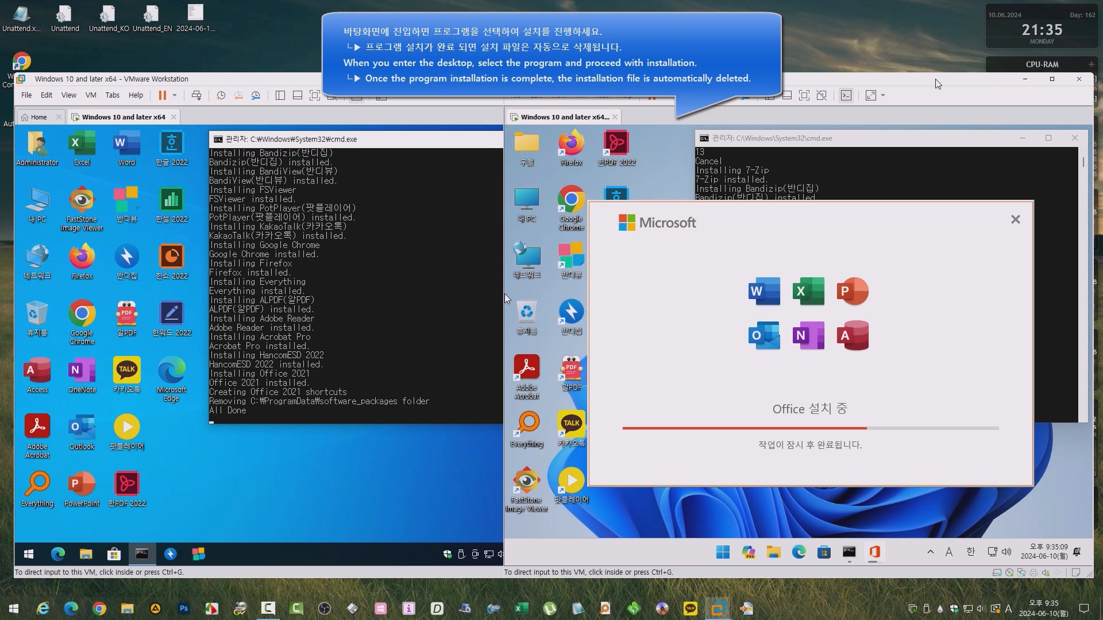This screenshot has height=620, width=1103.
Task: Toggle the thumbnail bar view
Action: click(298, 95)
